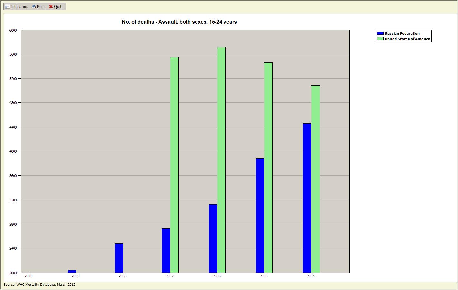Select the green United States bar for 2007
Screen dimensions: 458x290
tap(174, 165)
